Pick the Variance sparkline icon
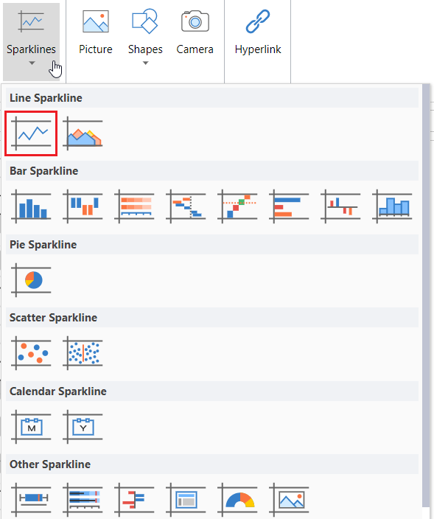Screen dimensions: 434x519 [340, 206]
